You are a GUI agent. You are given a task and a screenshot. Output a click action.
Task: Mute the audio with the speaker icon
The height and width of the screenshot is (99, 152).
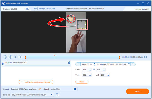145,57
